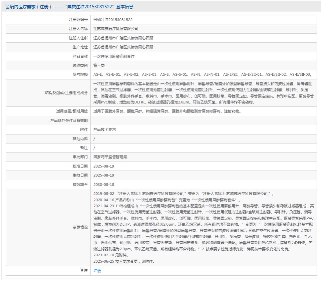
Task: Click attachment value 产品技术要求
Action: coord(104,129)
